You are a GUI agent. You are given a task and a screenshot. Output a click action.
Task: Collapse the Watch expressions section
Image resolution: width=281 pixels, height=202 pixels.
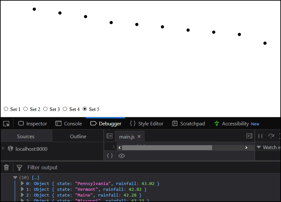[259, 147]
